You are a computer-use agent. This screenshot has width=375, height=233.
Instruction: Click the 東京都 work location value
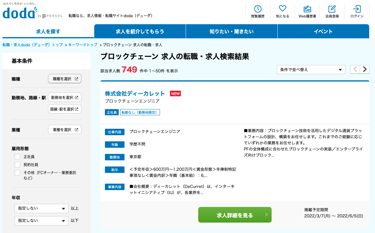click(135, 157)
